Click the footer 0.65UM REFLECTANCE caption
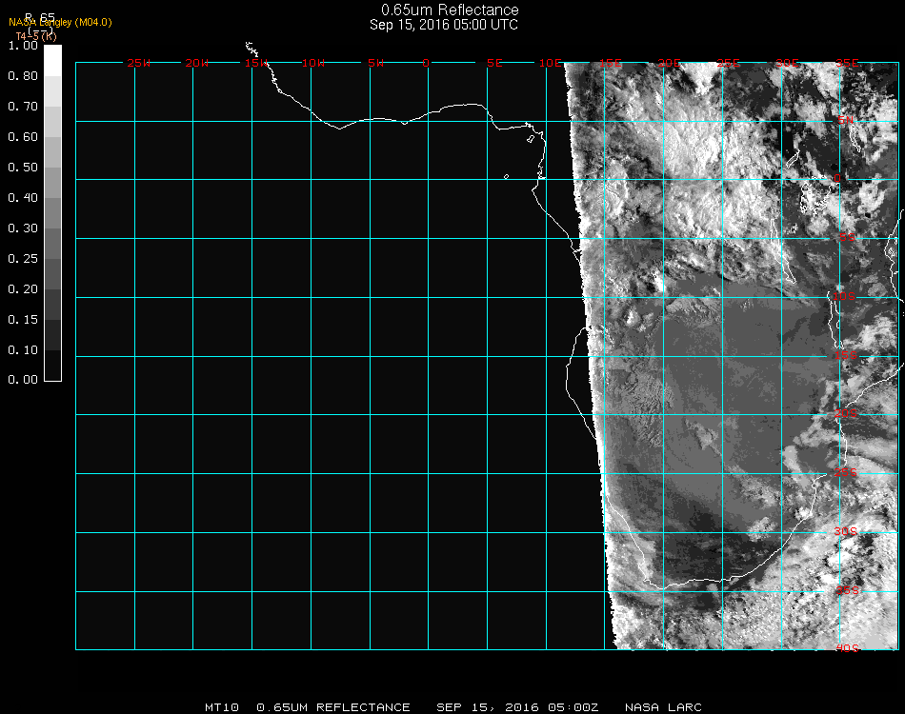 tap(333, 707)
